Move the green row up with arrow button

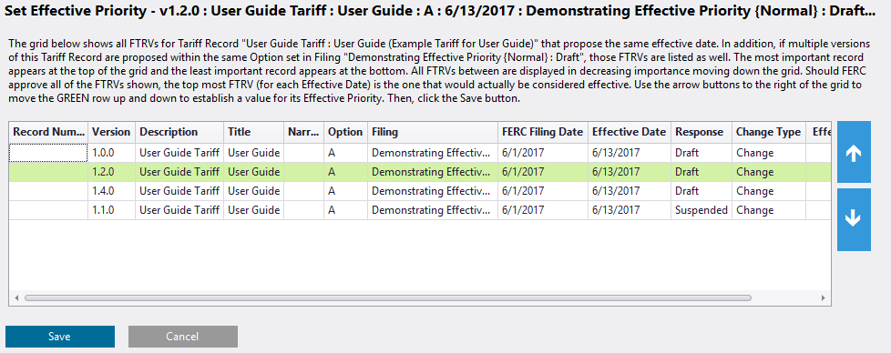854,152
